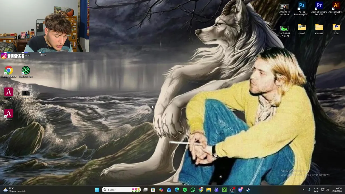The width and height of the screenshot is (345, 194).
Task: Switch to Steam in the taskbar
Action: tap(248, 190)
